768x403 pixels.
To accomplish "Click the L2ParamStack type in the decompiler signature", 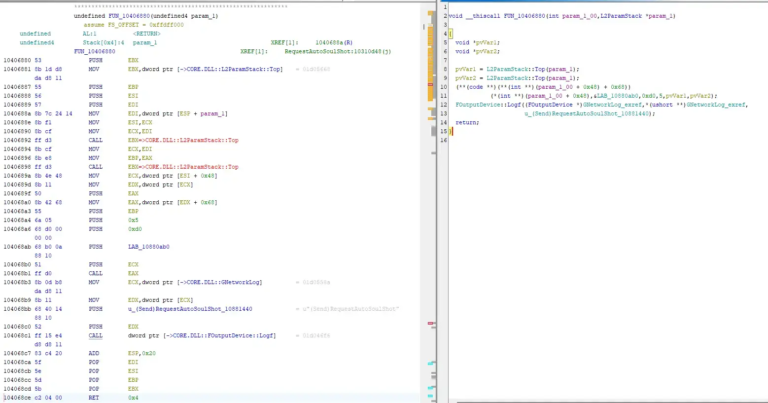I will pos(621,16).
